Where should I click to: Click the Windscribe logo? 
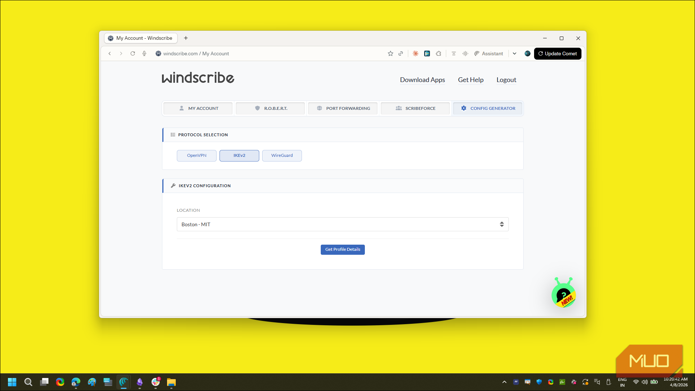pos(198,78)
